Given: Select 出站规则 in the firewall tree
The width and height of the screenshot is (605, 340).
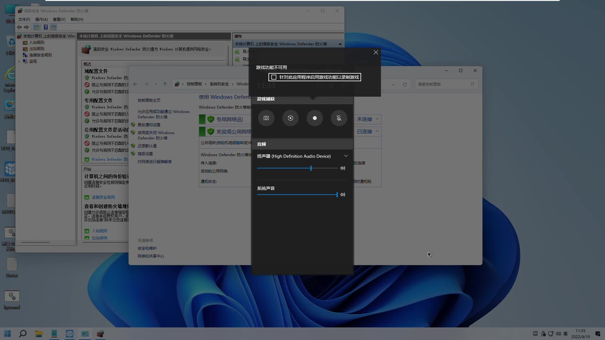Looking at the screenshot, I should (37, 49).
